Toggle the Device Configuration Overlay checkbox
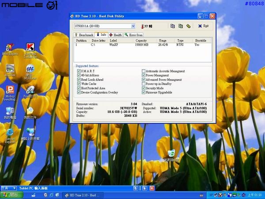 [79, 92]
